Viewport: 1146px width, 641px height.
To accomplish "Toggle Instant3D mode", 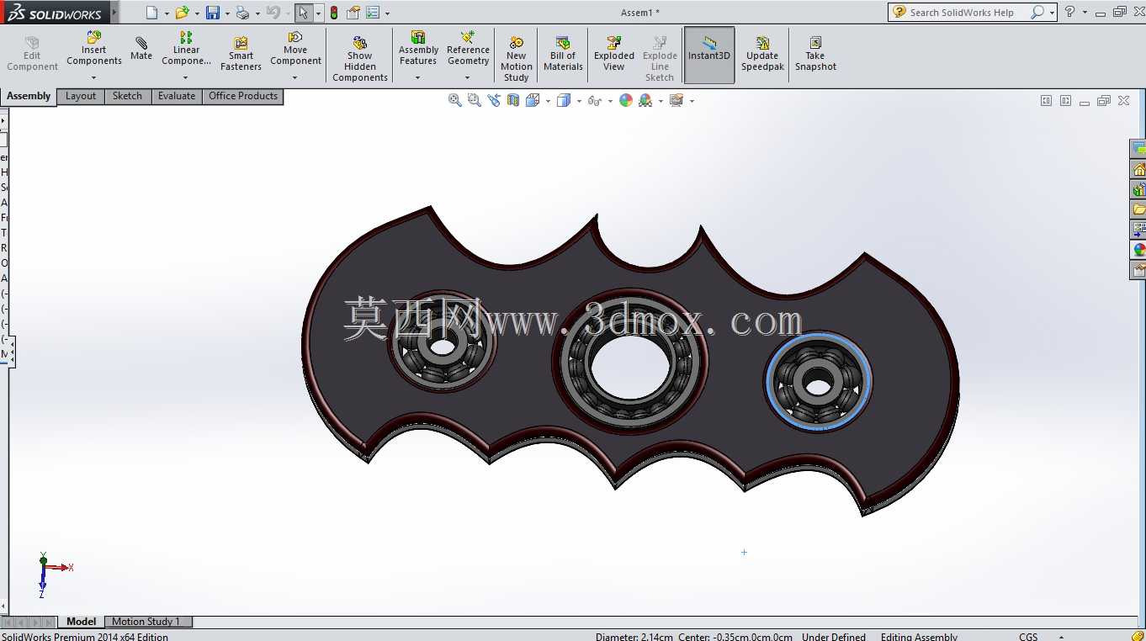I will point(709,55).
